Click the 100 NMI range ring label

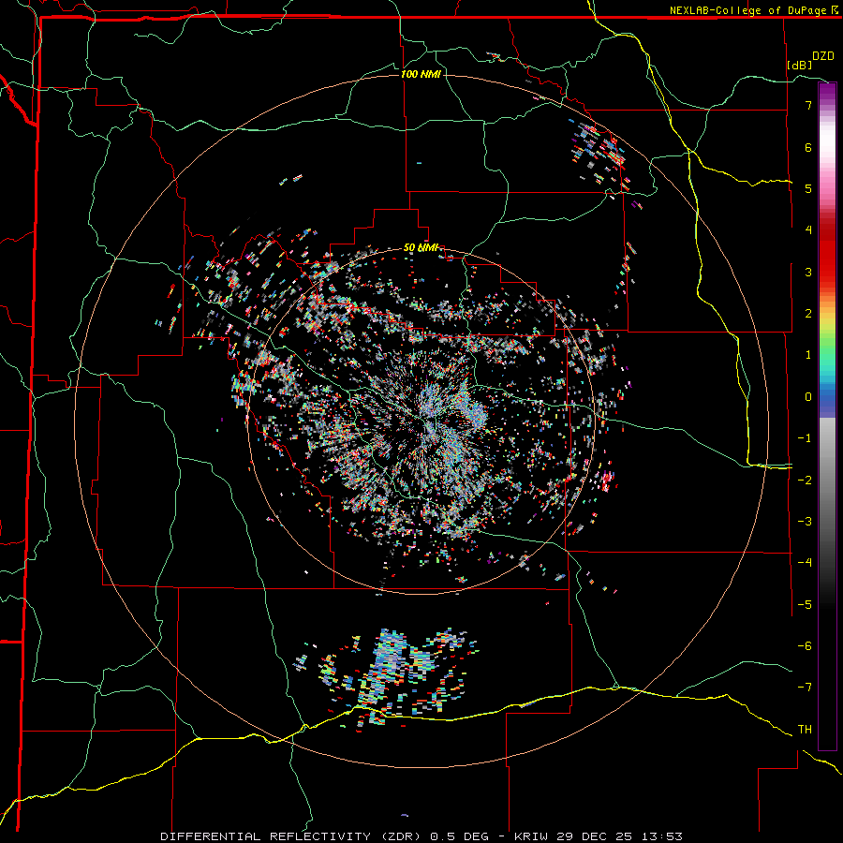tap(421, 74)
